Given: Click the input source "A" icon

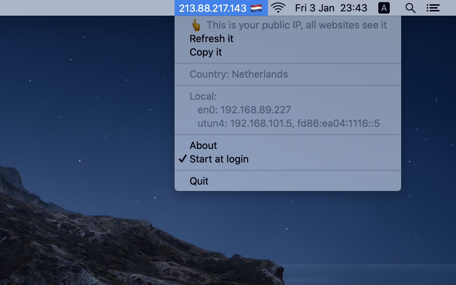Looking at the screenshot, I should [384, 8].
